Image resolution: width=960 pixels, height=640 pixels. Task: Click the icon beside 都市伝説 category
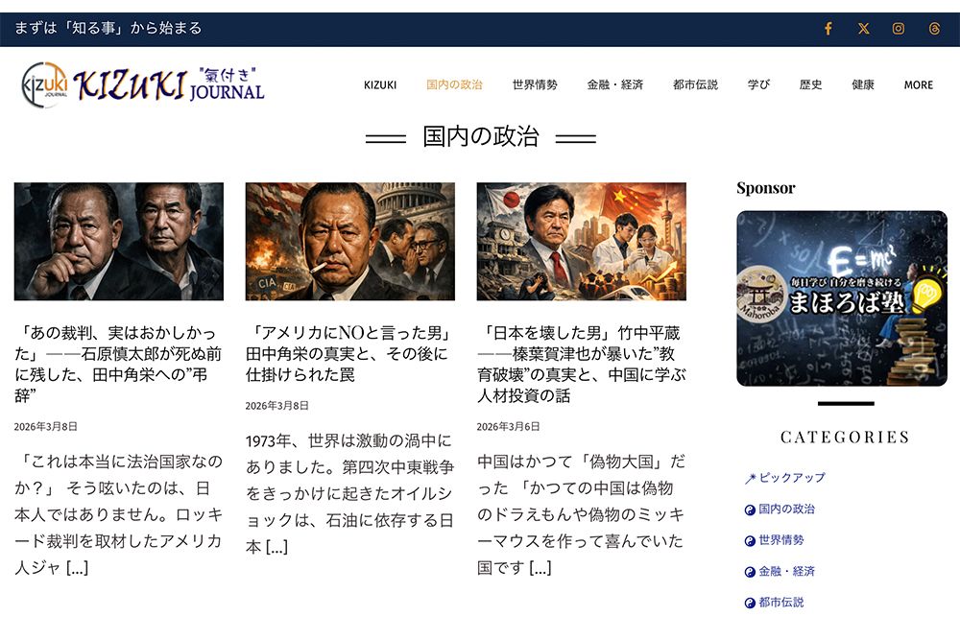[x=750, y=604]
